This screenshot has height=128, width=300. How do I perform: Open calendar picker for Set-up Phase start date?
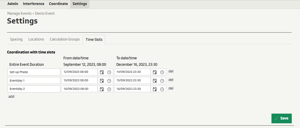coord(102,72)
